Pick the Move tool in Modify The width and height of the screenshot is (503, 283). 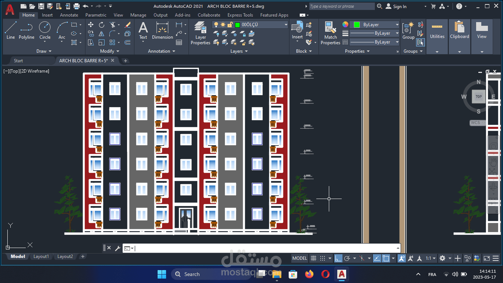[91, 25]
